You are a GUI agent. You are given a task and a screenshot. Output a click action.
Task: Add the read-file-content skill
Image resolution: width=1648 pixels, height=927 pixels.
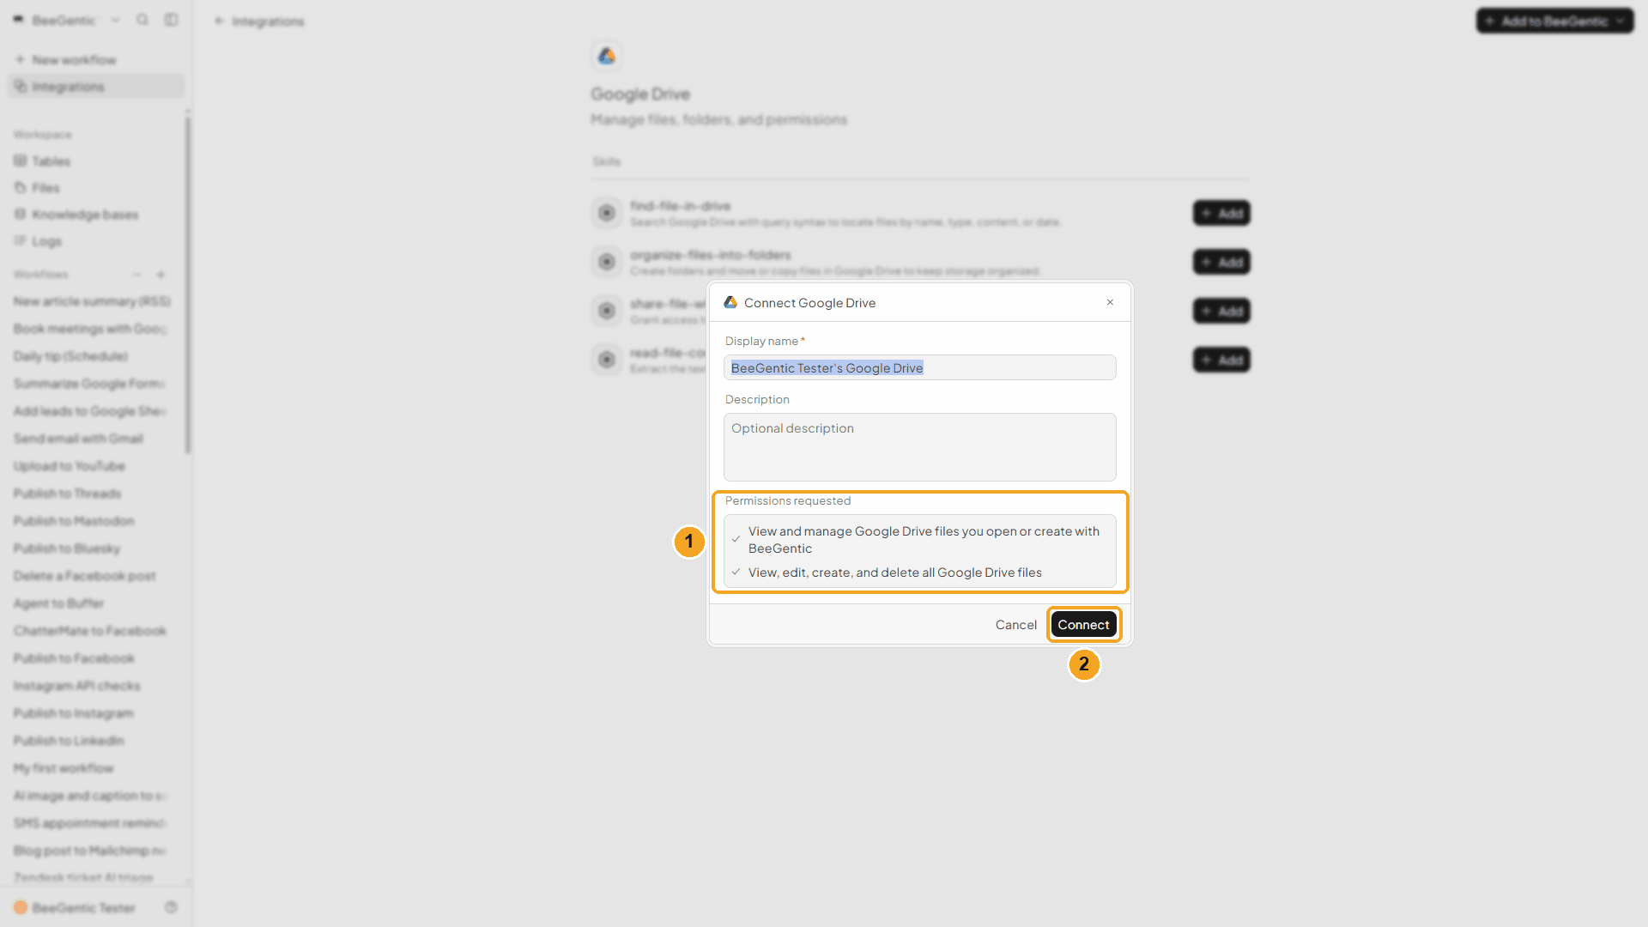click(1221, 360)
